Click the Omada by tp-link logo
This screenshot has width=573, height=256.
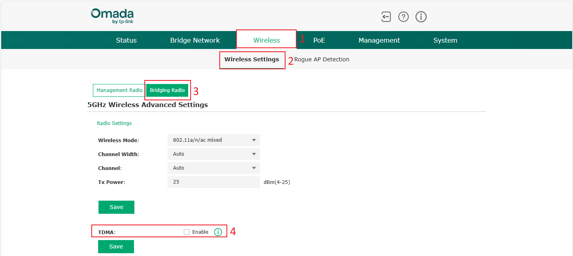(112, 16)
